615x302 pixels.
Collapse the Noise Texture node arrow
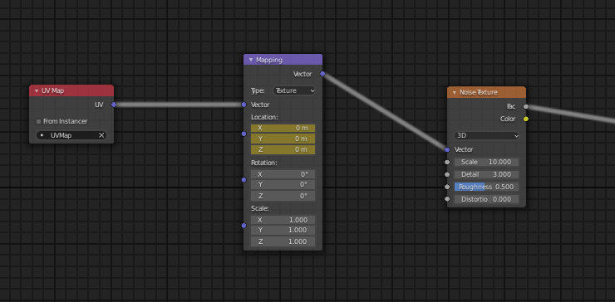pyautogui.click(x=455, y=92)
